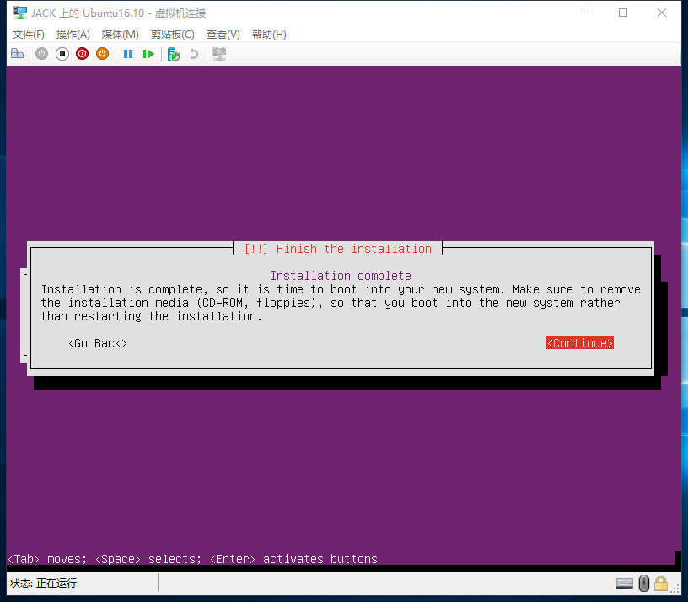The image size is (688, 602).
Task: Click the keyboard icon in the status bar
Action: [625, 583]
